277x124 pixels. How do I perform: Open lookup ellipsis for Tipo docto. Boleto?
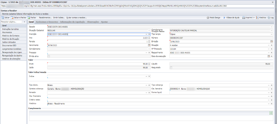pyautogui.click(x=146, y=85)
